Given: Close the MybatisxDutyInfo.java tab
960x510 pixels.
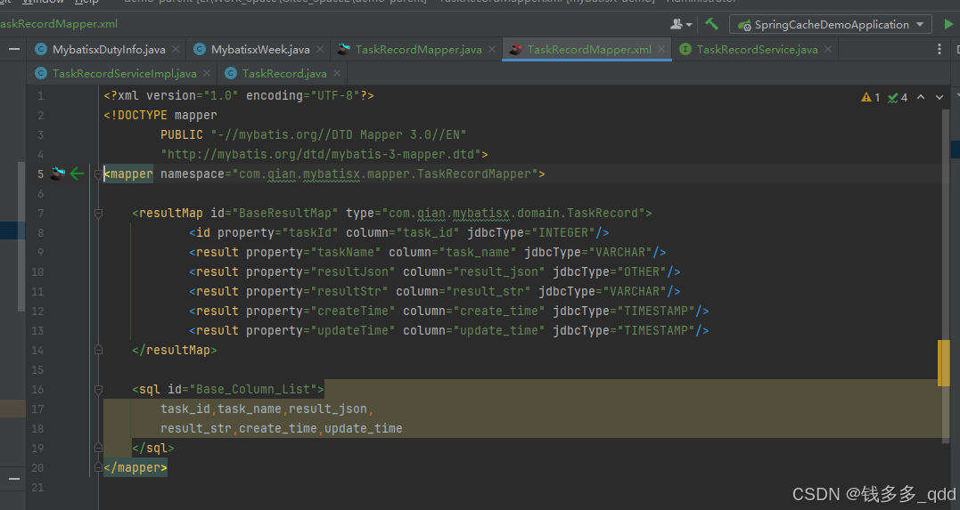Looking at the screenshot, I should 176,50.
